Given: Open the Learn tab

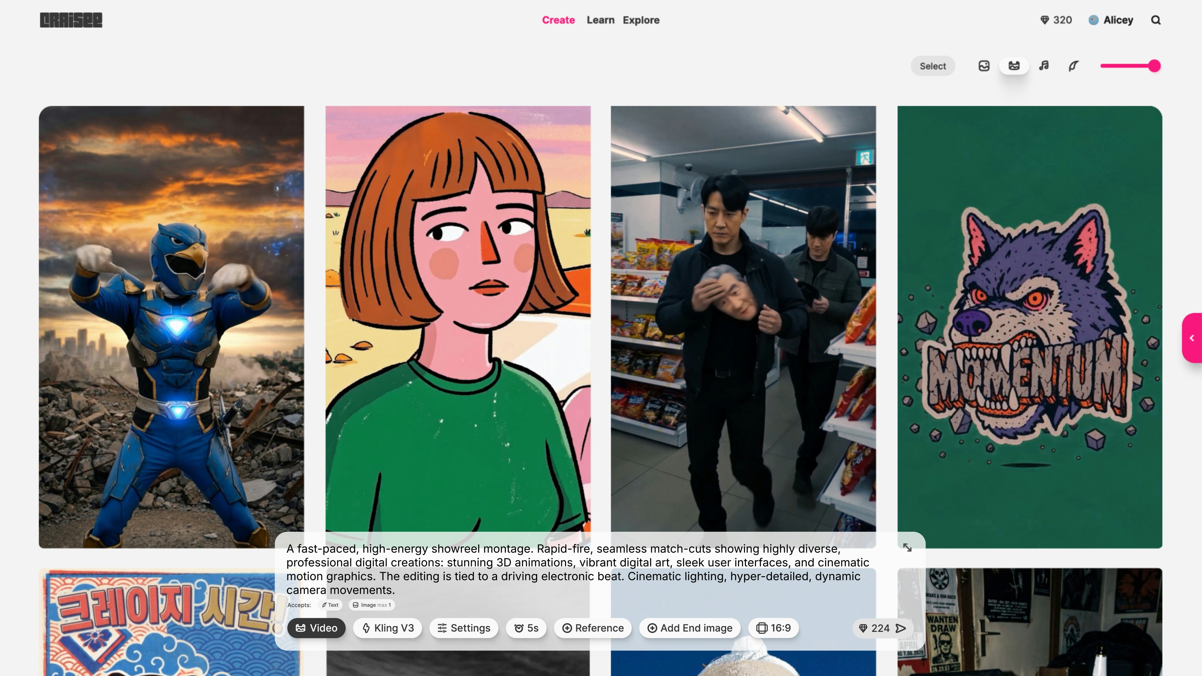Looking at the screenshot, I should point(600,20).
